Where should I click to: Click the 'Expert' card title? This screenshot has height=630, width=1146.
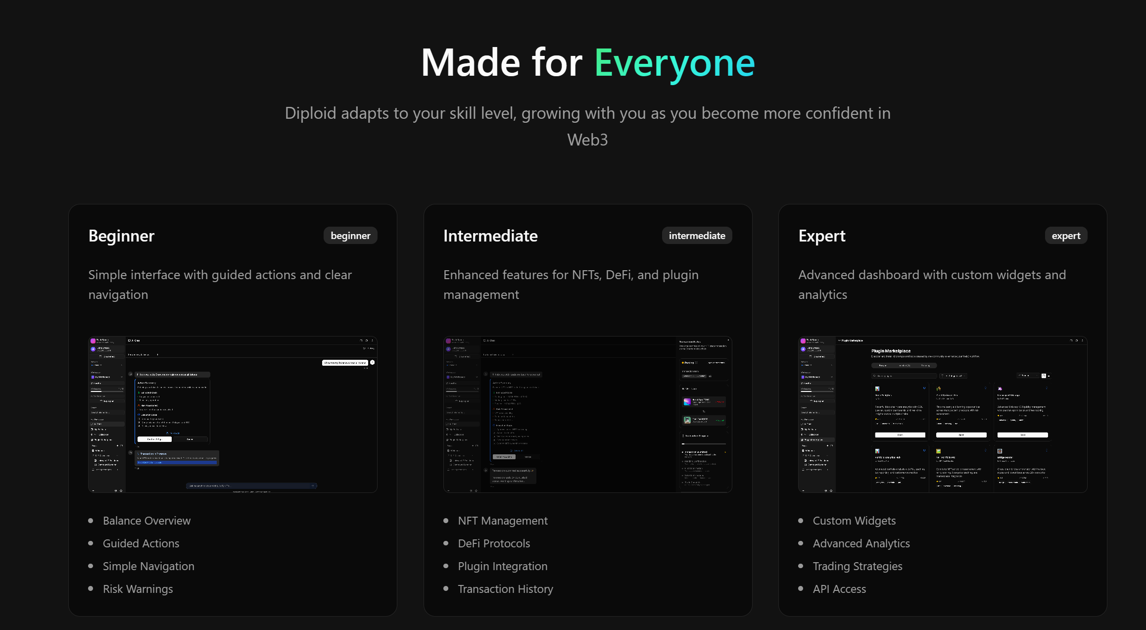tap(821, 236)
